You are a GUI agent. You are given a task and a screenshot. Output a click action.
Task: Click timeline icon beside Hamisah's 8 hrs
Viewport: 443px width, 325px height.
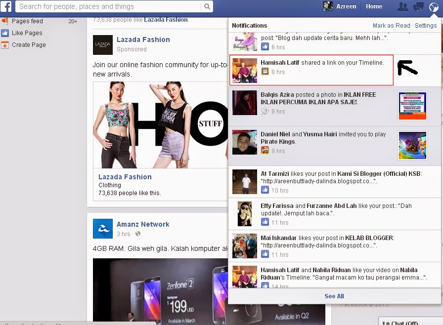(x=265, y=72)
